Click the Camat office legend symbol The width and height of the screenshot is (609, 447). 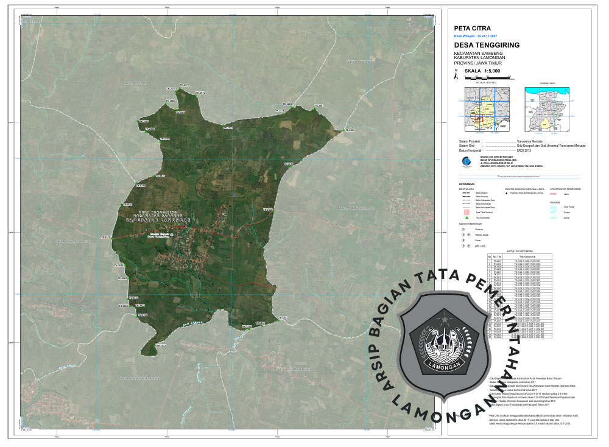(x=462, y=240)
